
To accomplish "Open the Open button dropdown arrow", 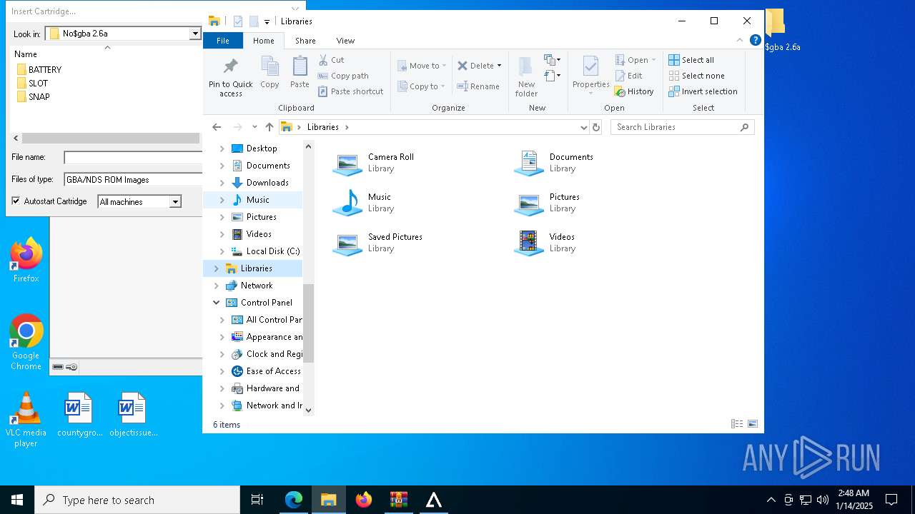I will point(653,60).
